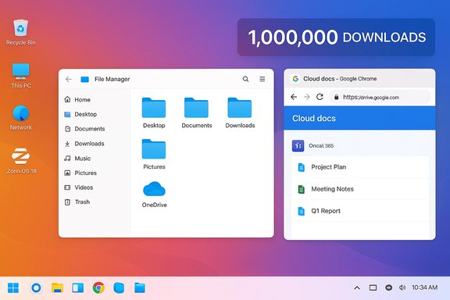Open the Start menu on taskbar

pos(13,287)
